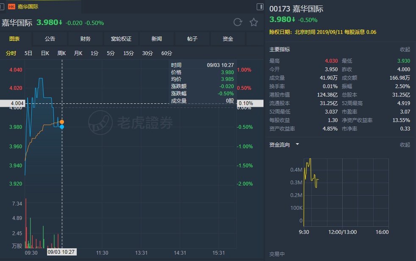
Task: Switch chart to 日K period
Action: [45, 53]
